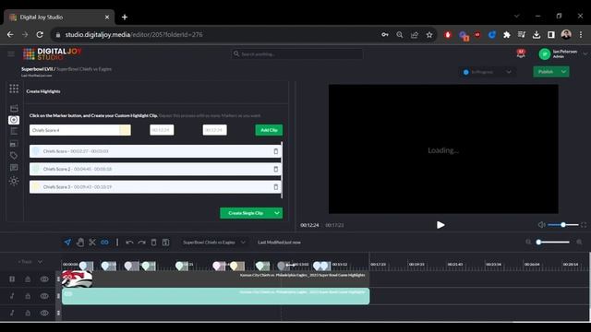Delete the Chiefs Score 3 clip
The image size is (591, 332).
[276, 186]
